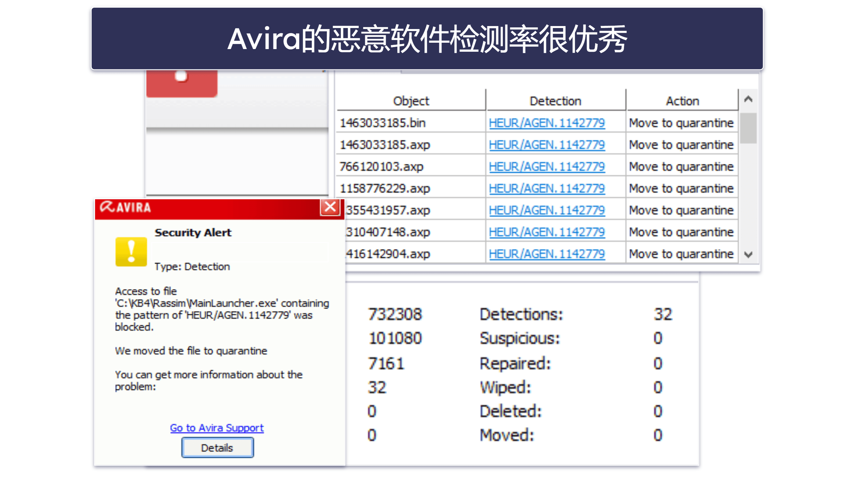The width and height of the screenshot is (854, 477).
Task: Click the Avira logo in alert header
Action: coord(125,207)
